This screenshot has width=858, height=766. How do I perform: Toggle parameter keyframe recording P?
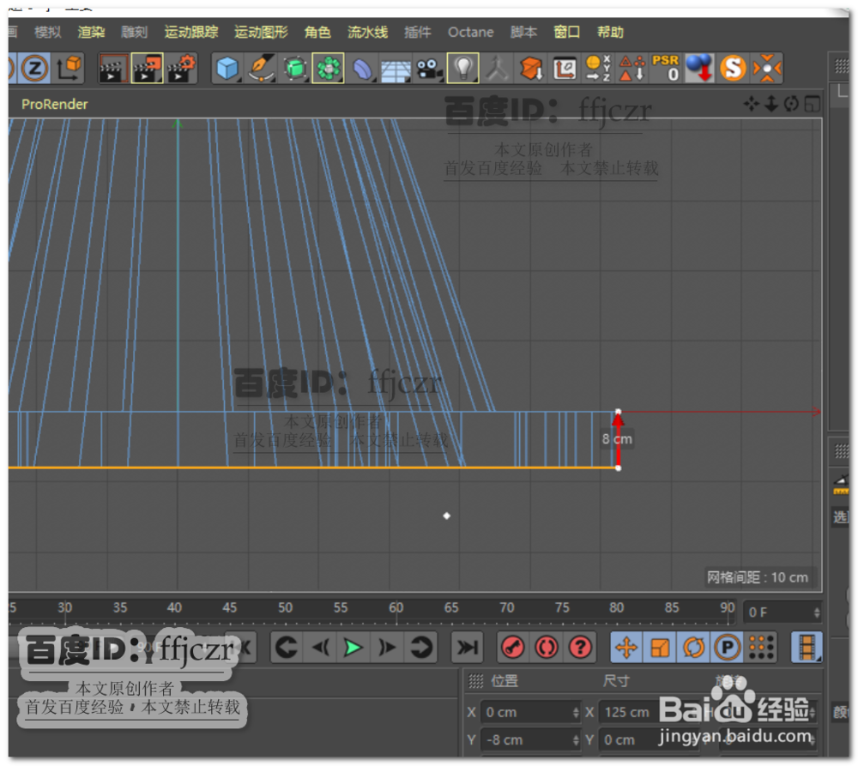tap(728, 648)
